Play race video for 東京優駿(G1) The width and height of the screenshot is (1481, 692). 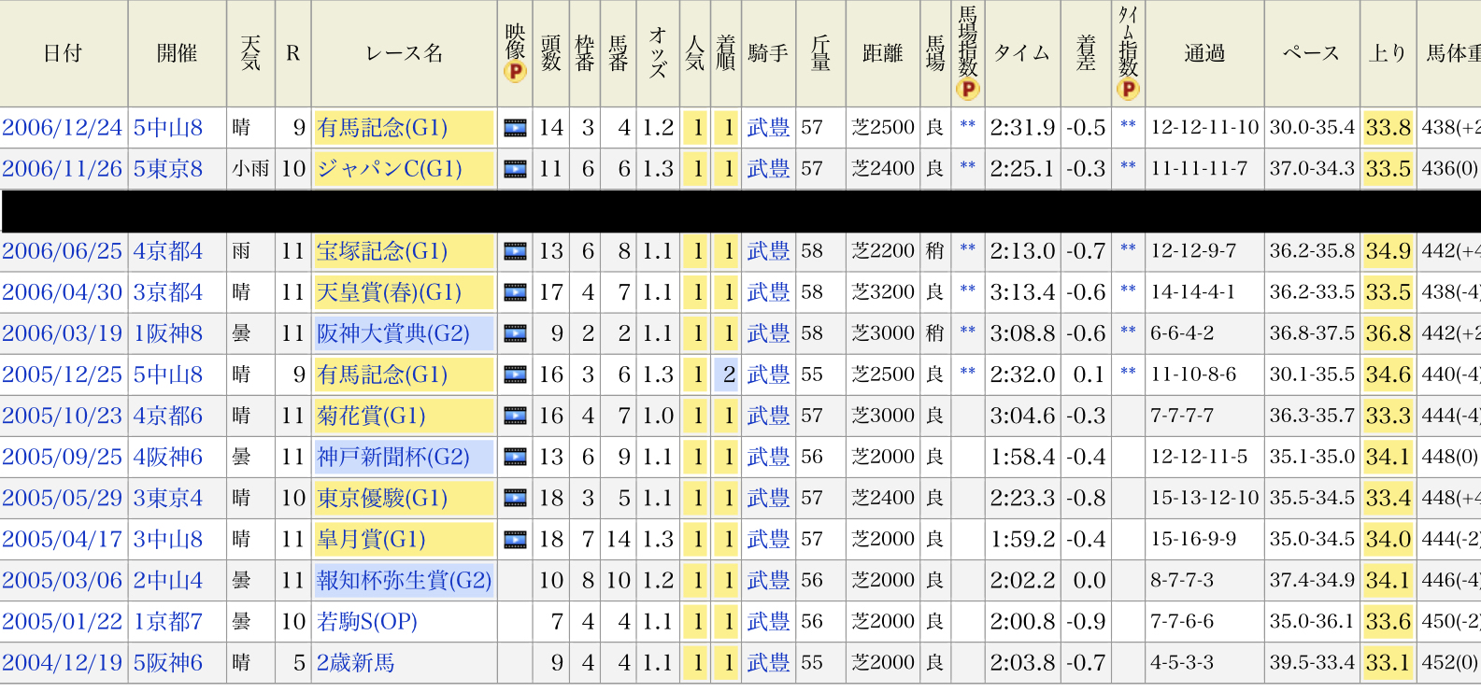515,498
